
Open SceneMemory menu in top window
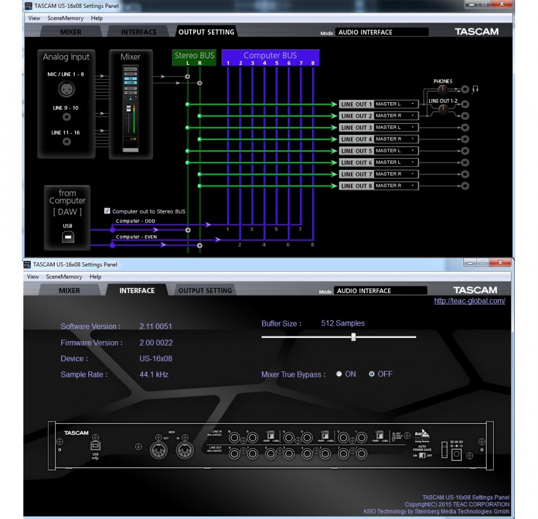[x=65, y=18]
